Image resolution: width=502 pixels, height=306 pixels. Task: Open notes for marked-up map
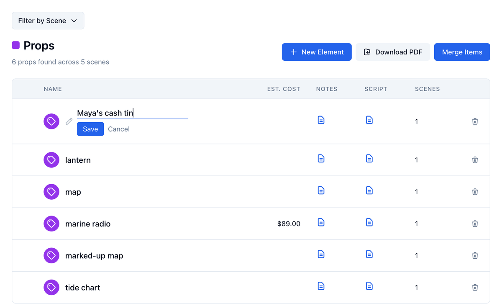321,254
